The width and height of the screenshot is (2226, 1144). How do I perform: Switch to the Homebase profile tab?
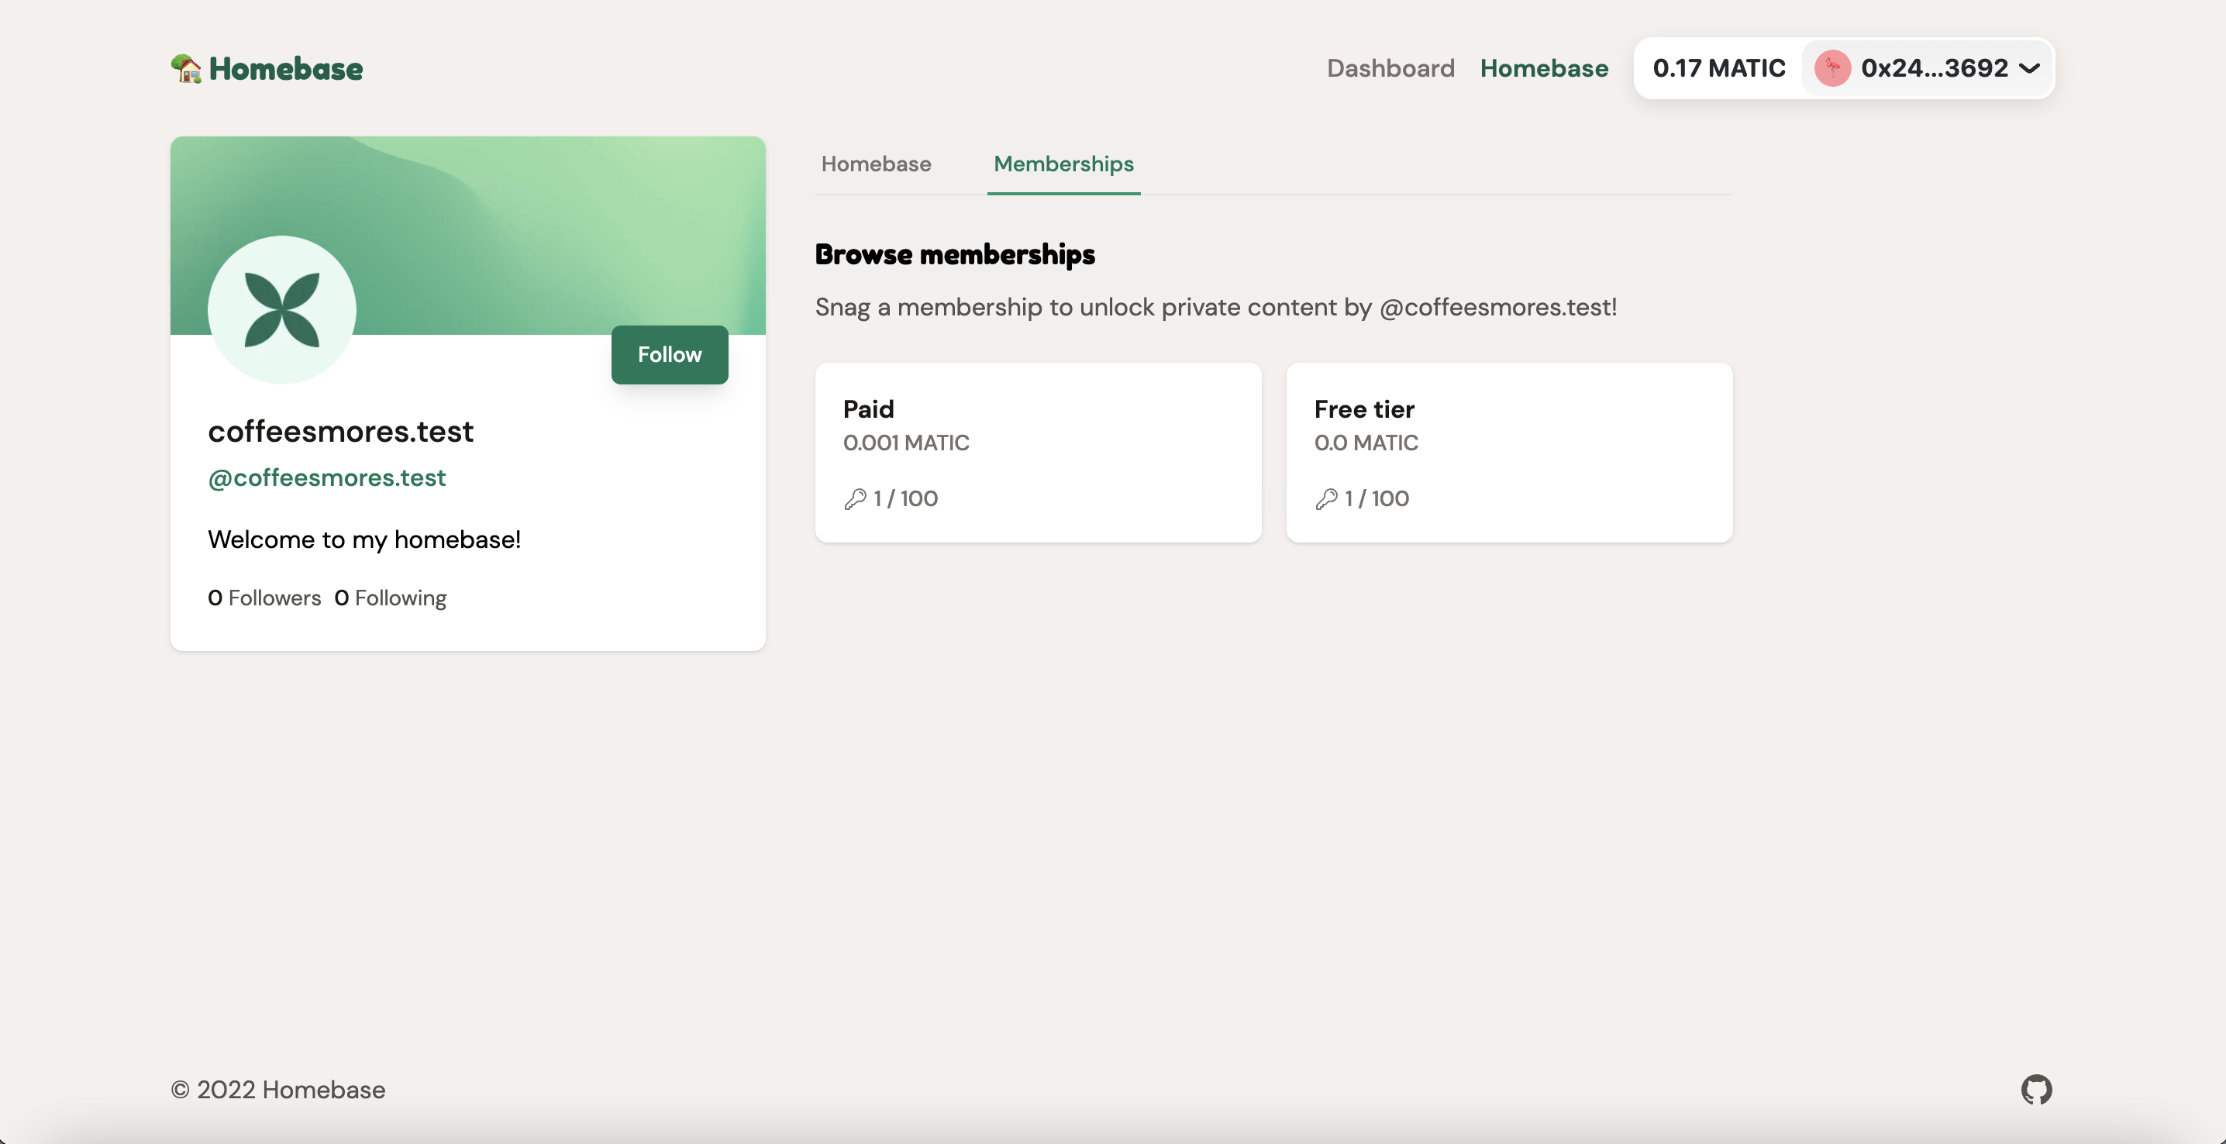pos(875,164)
